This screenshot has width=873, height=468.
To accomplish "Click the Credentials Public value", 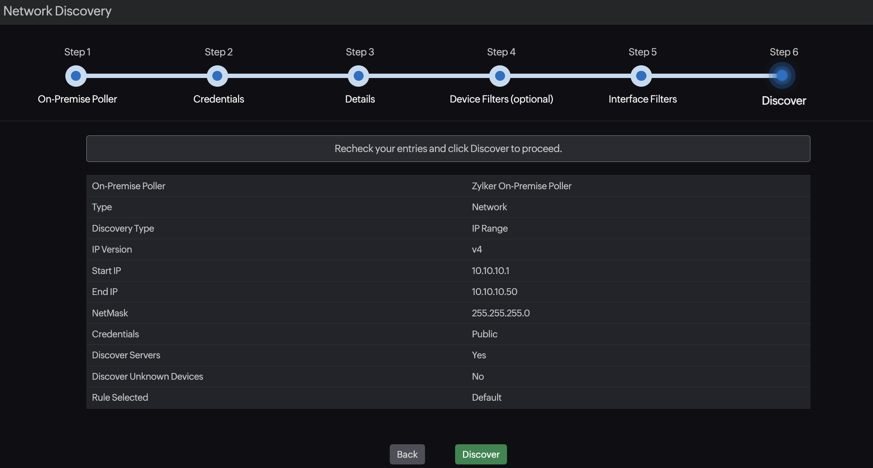I will [x=484, y=334].
